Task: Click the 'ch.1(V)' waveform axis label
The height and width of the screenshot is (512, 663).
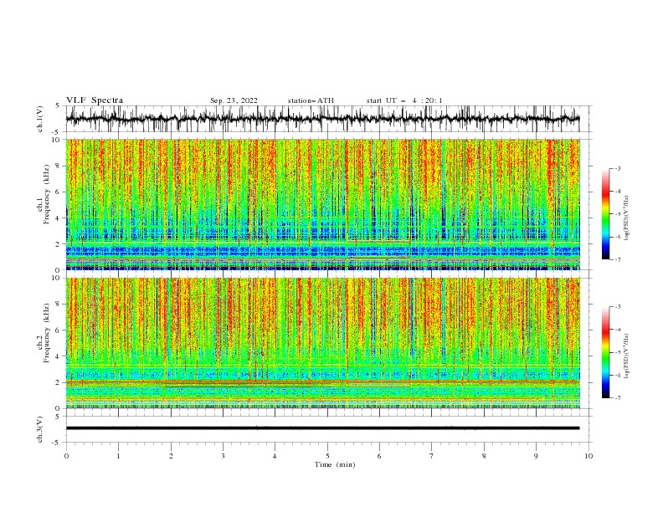Action: [40, 119]
